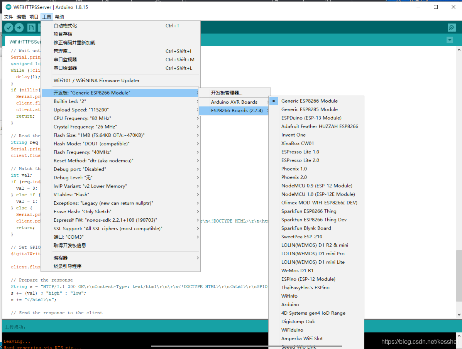
Task: Expand Exceptions Legacy submenu
Action: pyautogui.click(x=121, y=203)
